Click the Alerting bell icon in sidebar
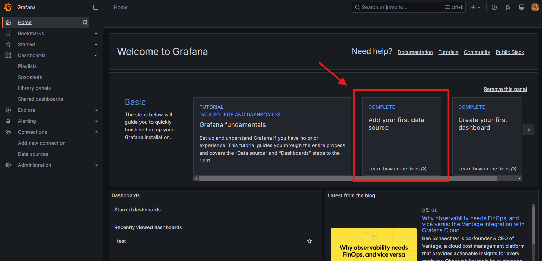Screen dimensions: 542x261 click(x=9, y=121)
